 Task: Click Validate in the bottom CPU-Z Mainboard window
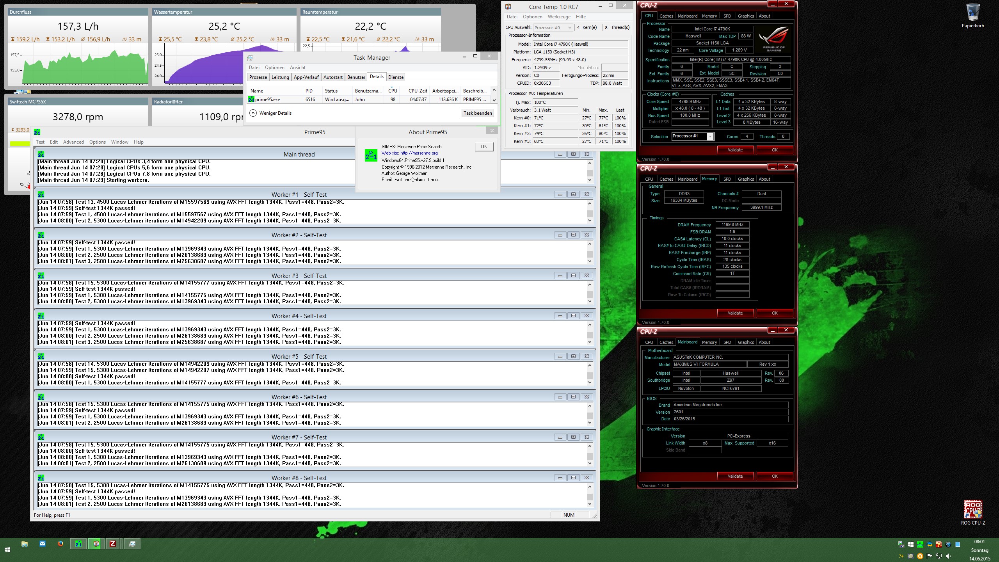(735, 476)
